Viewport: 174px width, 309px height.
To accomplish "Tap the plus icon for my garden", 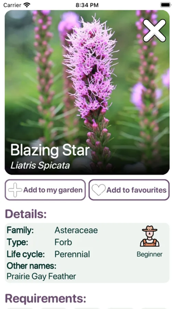I will click(15, 190).
